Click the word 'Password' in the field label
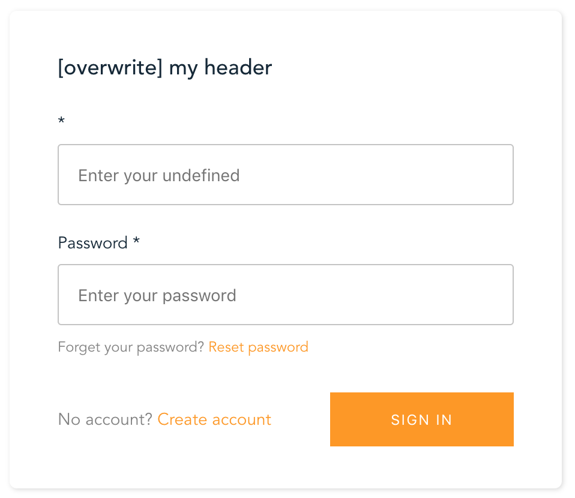 coord(93,243)
